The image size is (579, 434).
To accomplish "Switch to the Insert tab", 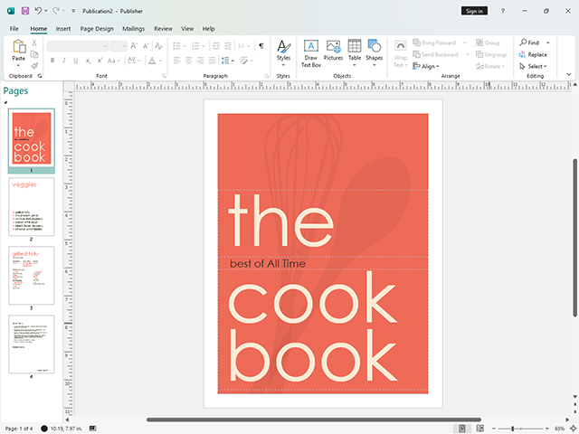I will coord(63,29).
